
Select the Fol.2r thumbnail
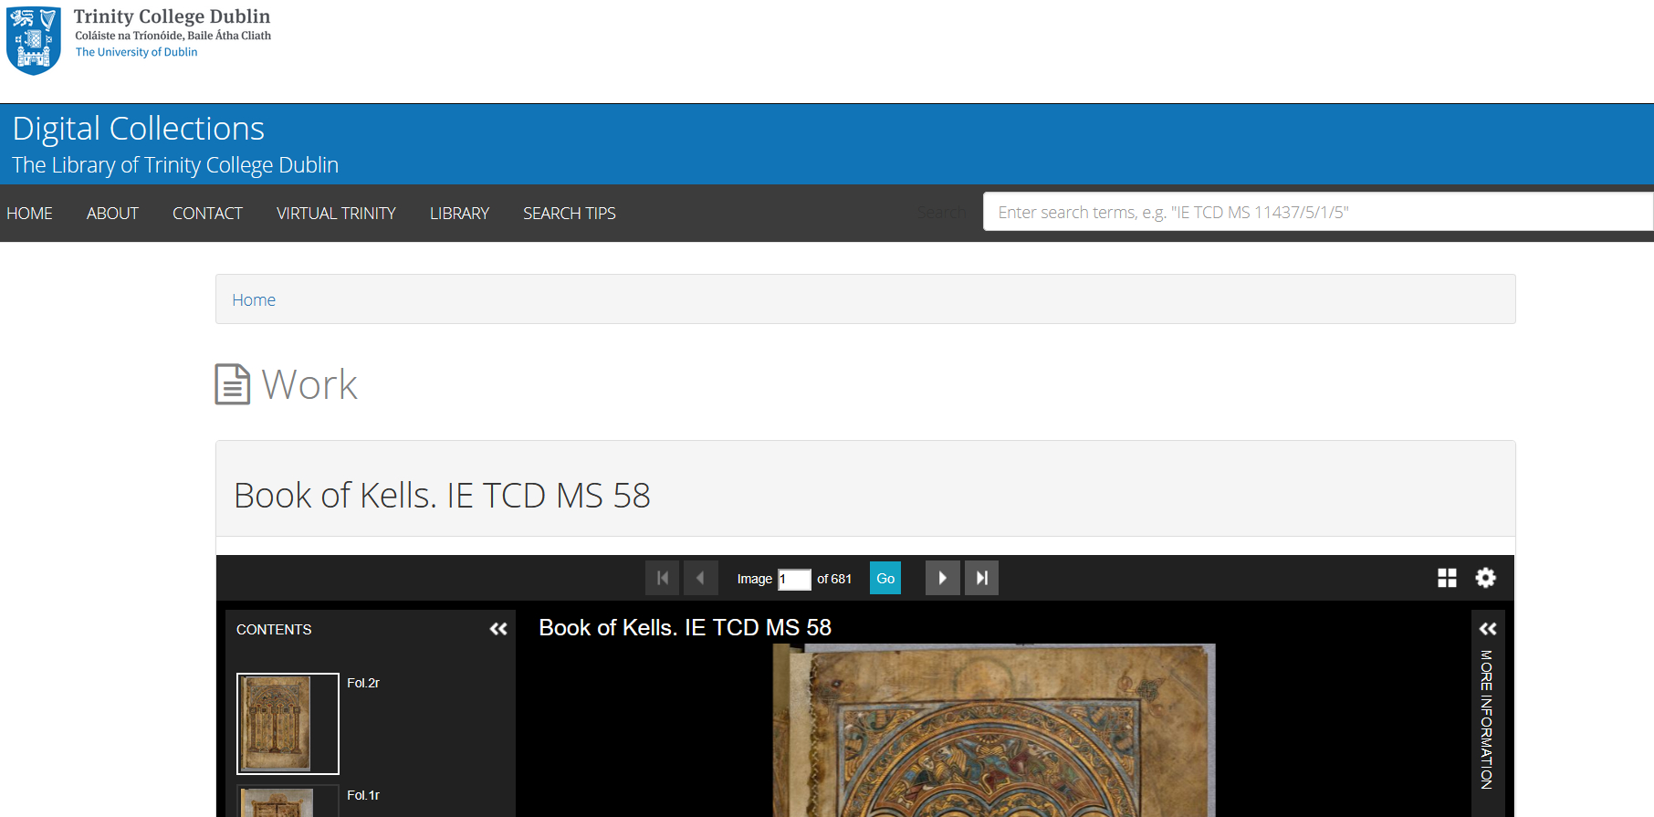(288, 723)
